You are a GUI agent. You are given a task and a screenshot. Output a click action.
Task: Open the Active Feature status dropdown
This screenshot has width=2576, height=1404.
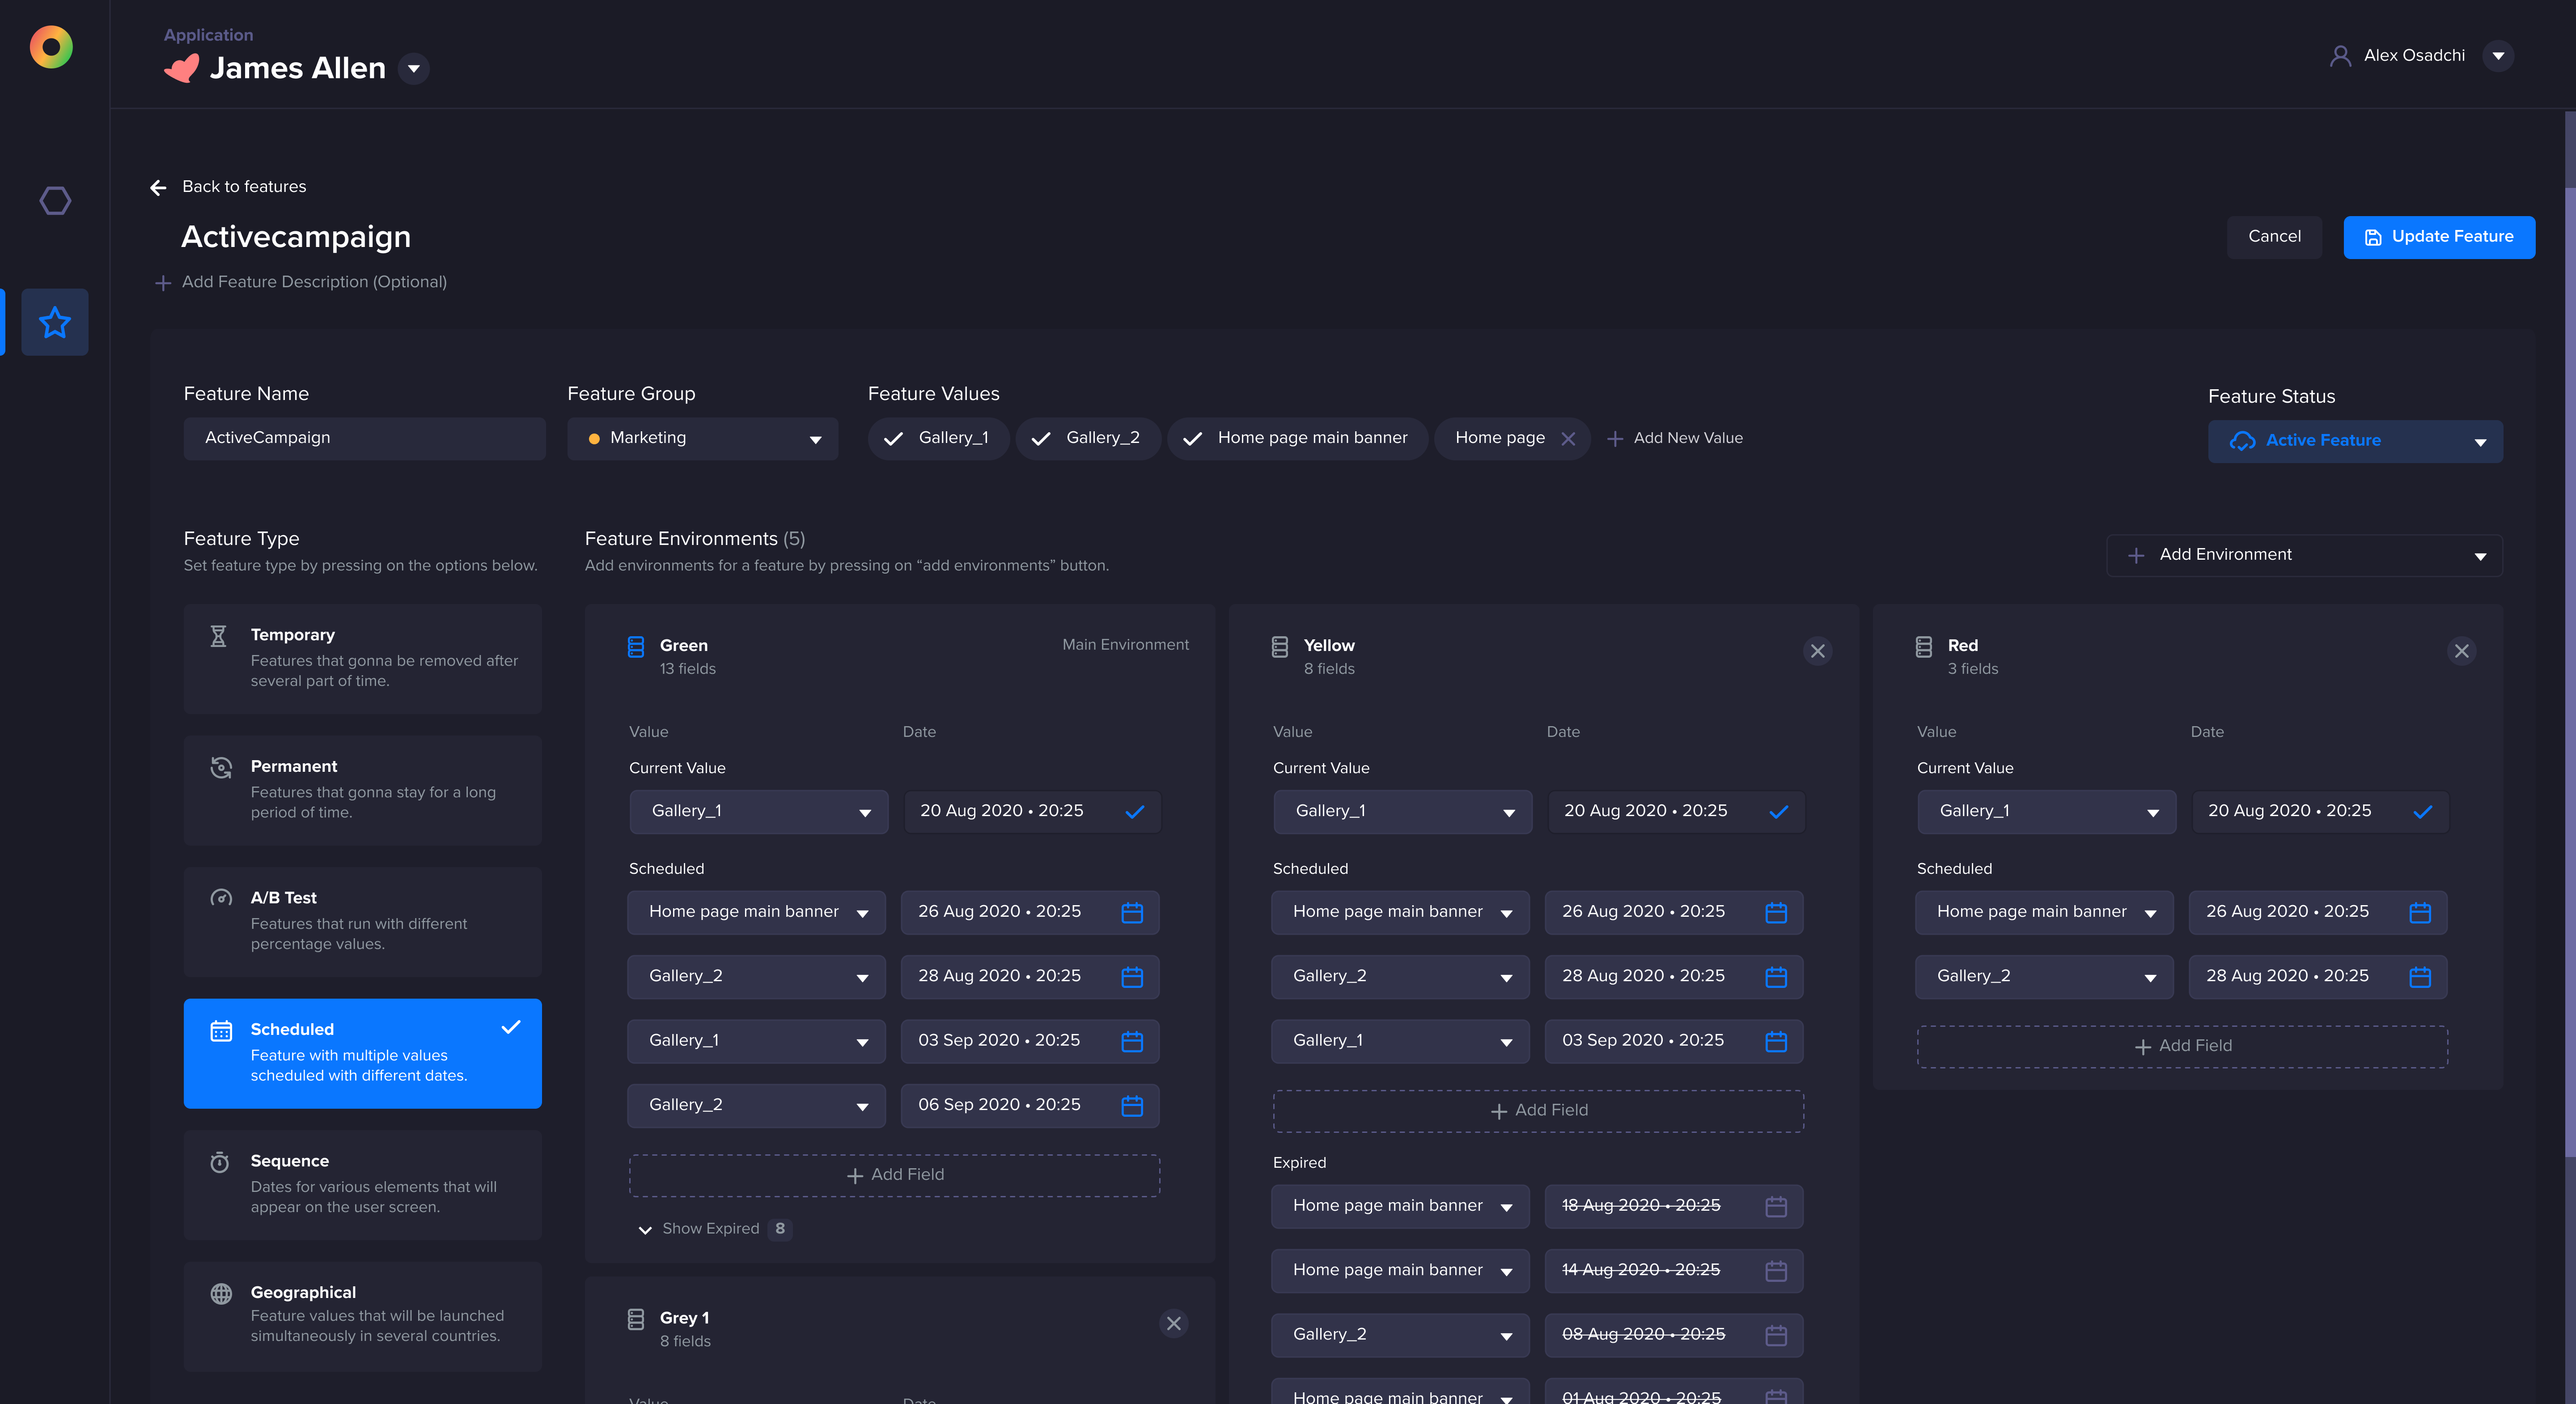pyautogui.click(x=2355, y=441)
